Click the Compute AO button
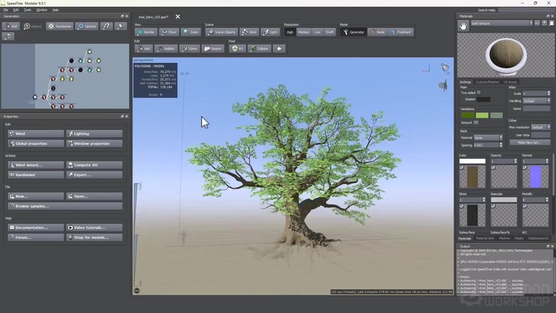This screenshot has height=313, width=556. [x=94, y=165]
